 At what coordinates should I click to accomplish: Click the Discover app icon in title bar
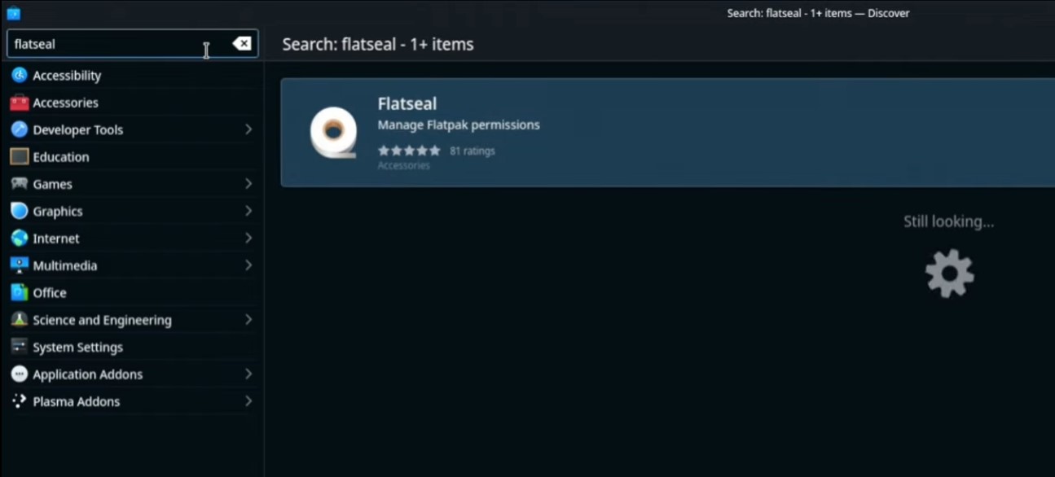coord(13,13)
